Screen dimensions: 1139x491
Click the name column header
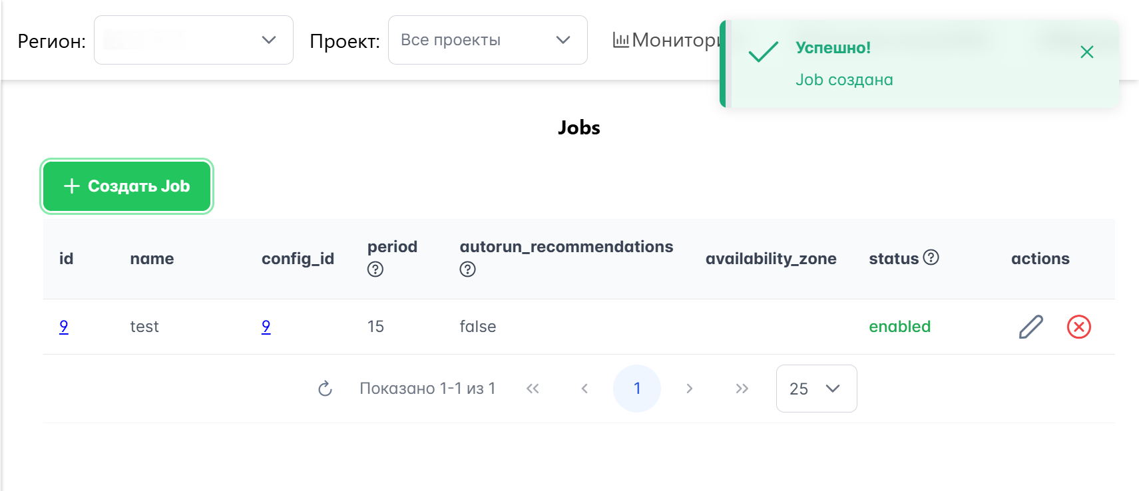152,259
